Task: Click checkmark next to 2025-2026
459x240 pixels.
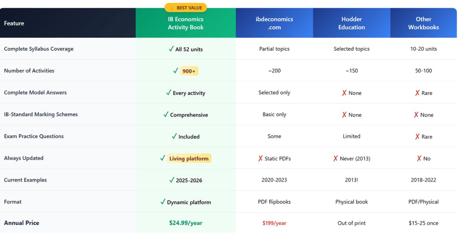Action: click(172, 180)
